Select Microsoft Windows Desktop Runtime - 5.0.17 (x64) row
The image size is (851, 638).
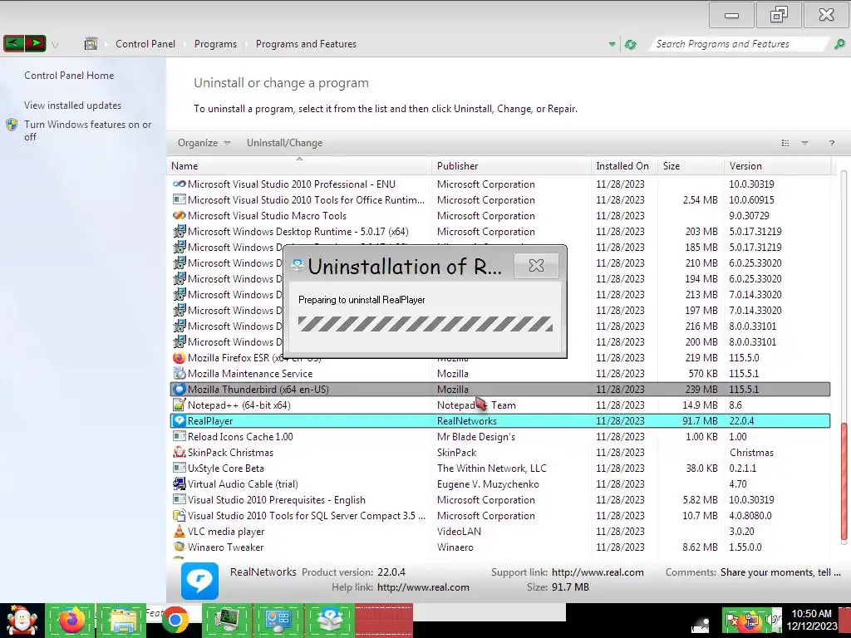click(x=499, y=231)
